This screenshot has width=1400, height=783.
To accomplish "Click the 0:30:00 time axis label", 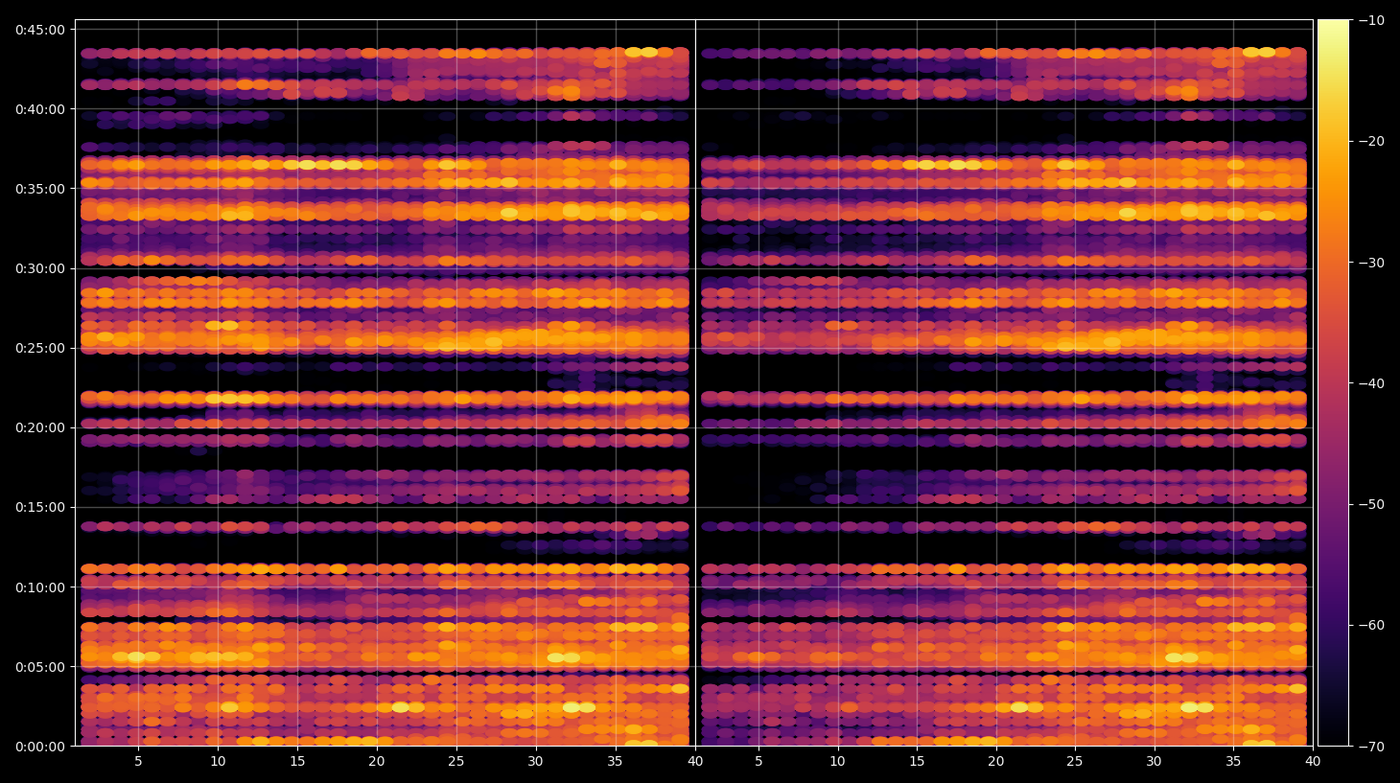I will point(40,268).
